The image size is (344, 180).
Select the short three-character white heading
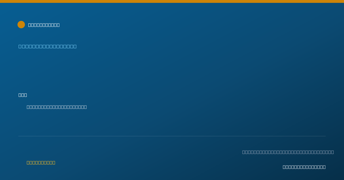23,95
